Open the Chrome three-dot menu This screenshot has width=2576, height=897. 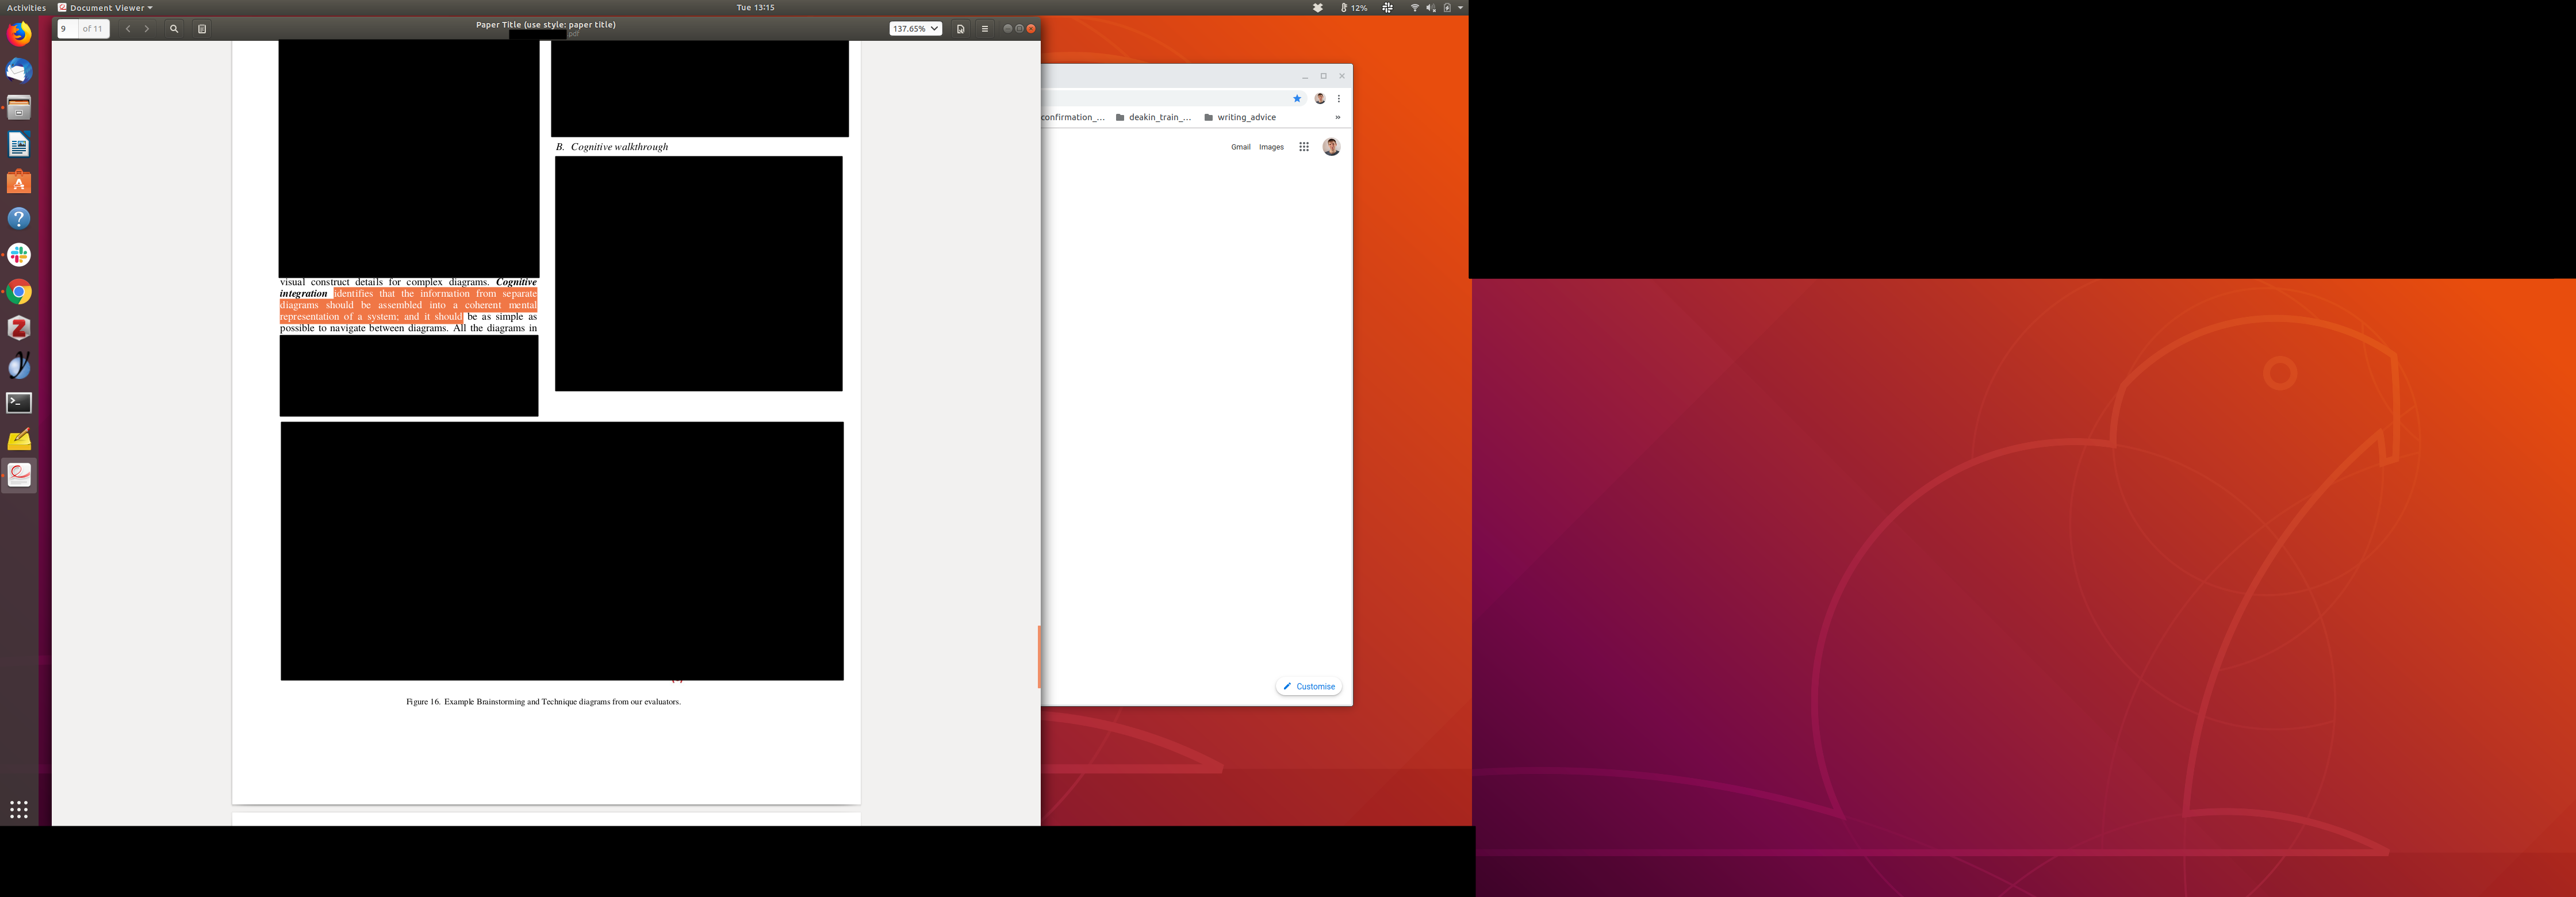coord(1338,98)
